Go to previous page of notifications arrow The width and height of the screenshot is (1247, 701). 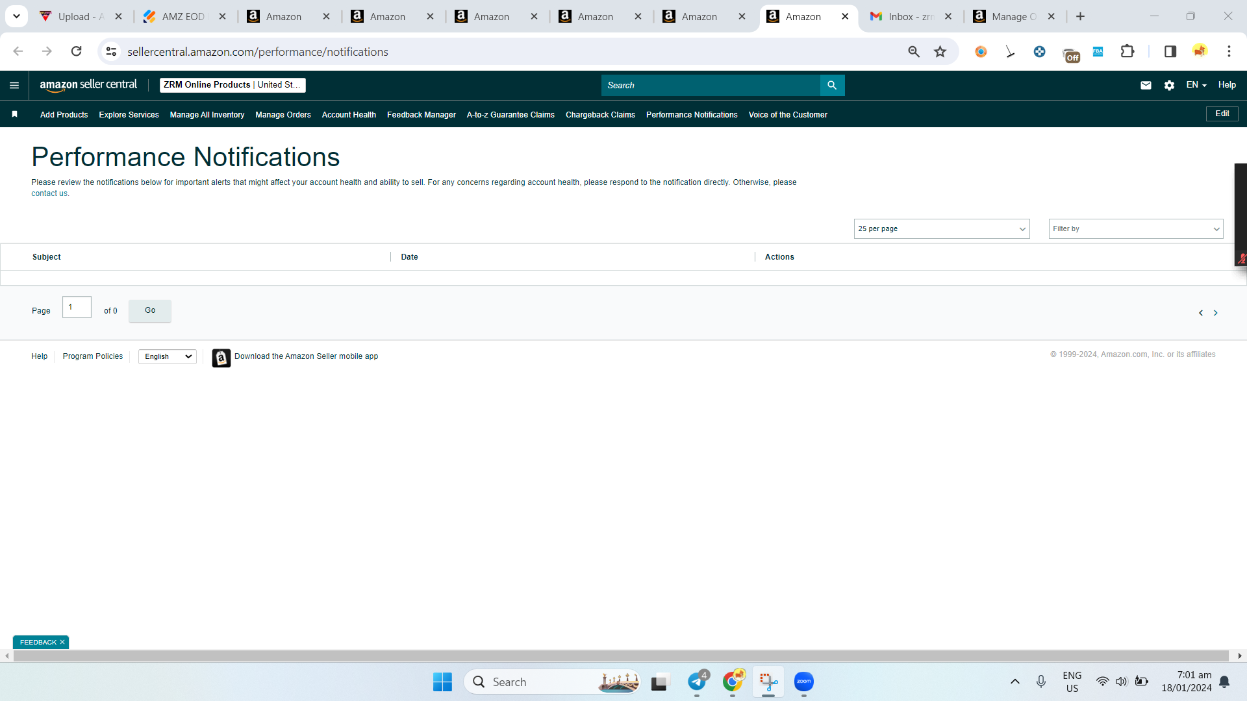(1201, 313)
